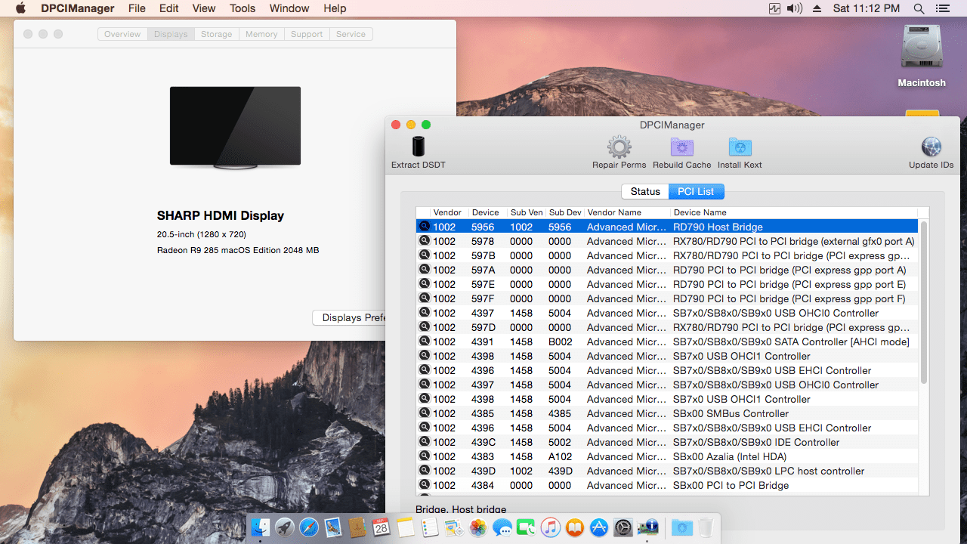Open Mail from the dock

[333, 527]
